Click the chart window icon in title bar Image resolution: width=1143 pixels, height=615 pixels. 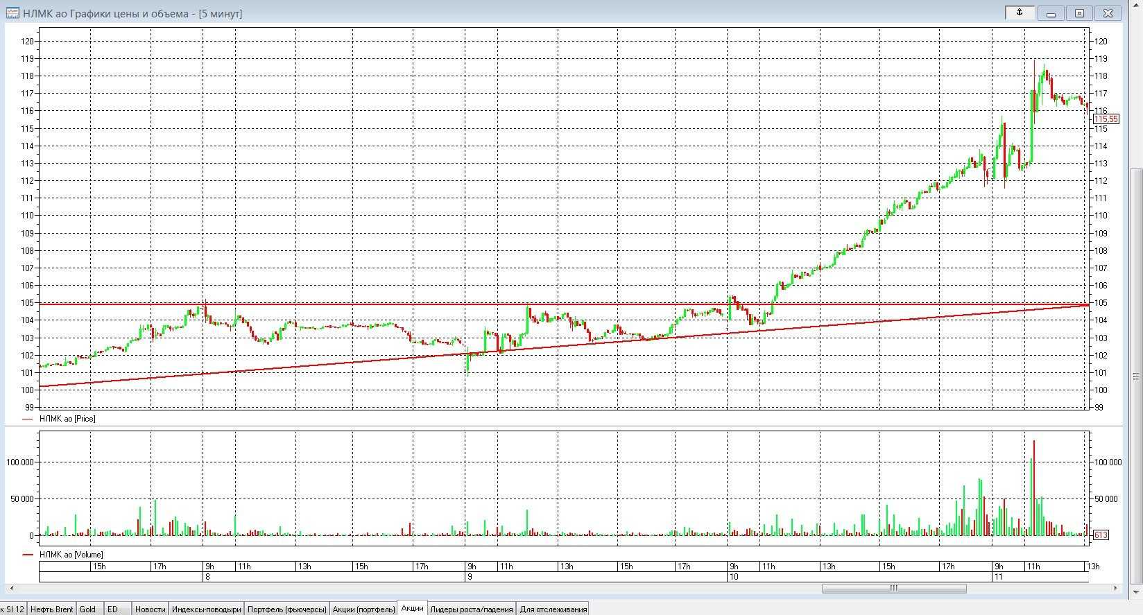coord(12,13)
